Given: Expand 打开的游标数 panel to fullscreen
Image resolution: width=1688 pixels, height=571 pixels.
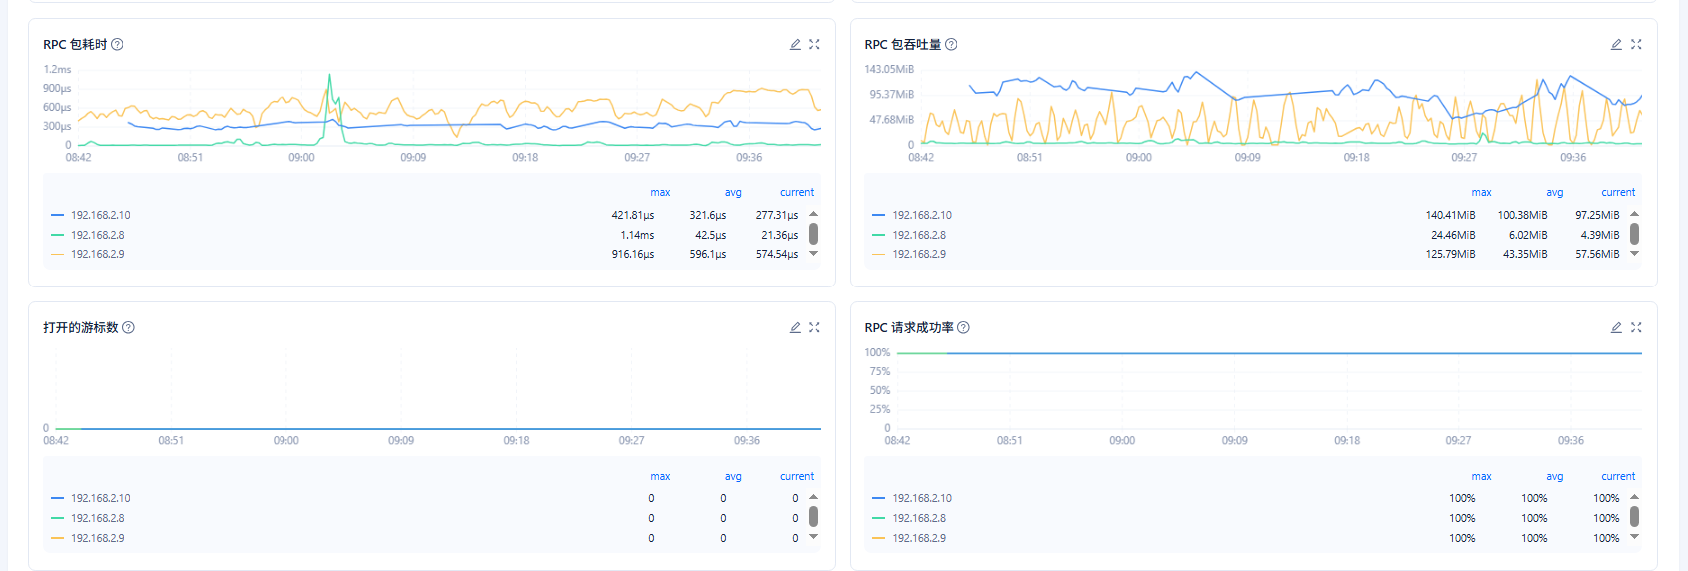Looking at the screenshot, I should pyautogui.click(x=814, y=327).
